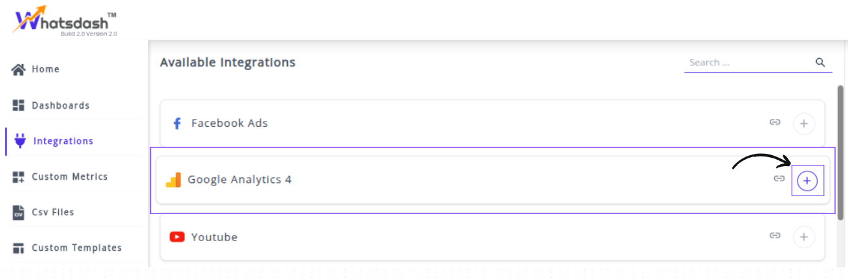Click the Youtube integration row
848x278 pixels.
pyautogui.click(x=453, y=237)
